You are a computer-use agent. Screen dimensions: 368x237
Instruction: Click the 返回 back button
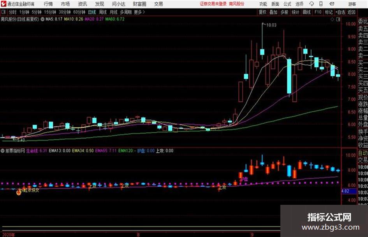tap(351, 12)
